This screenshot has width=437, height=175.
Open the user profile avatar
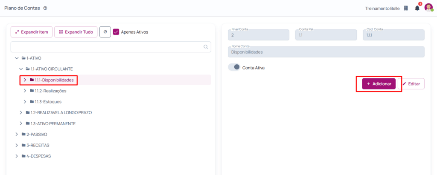pyautogui.click(x=428, y=8)
